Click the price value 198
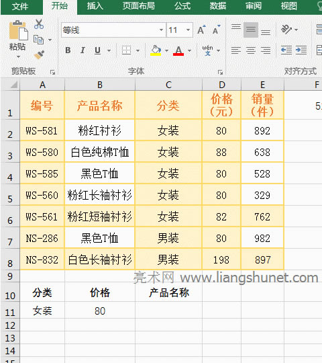Image resolution: width=322 pixels, height=363 pixels. click(222, 259)
